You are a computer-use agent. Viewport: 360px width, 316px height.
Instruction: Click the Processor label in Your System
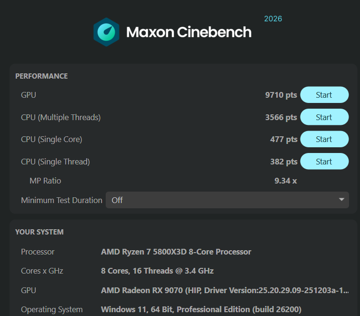point(38,252)
